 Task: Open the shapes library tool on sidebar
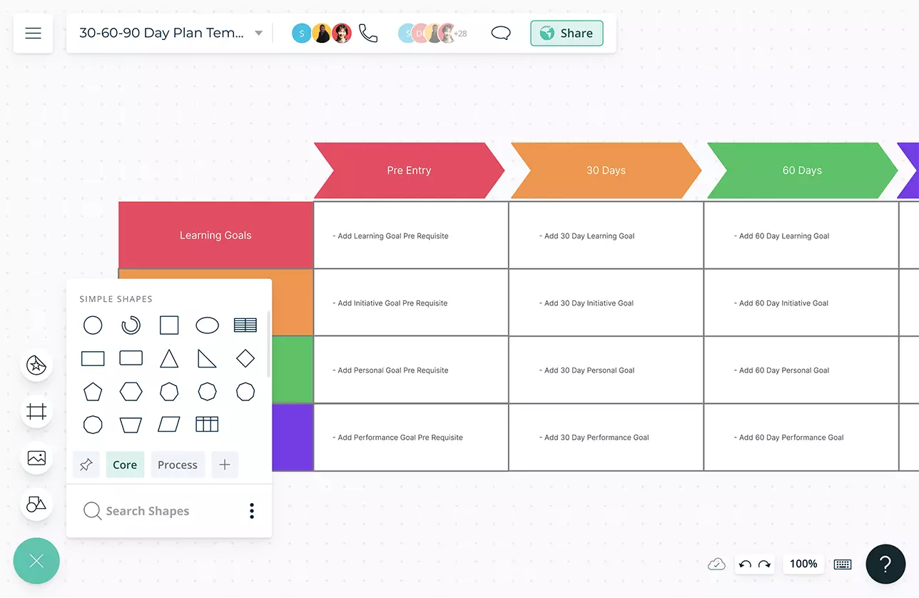click(36, 504)
